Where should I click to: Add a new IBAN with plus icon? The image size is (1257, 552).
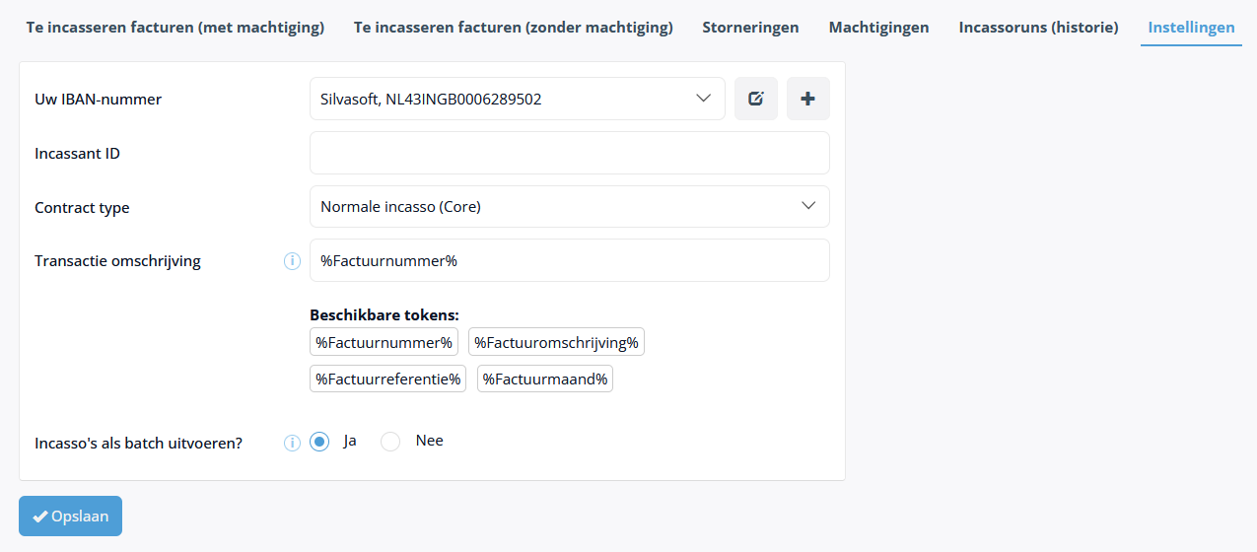coord(808,99)
